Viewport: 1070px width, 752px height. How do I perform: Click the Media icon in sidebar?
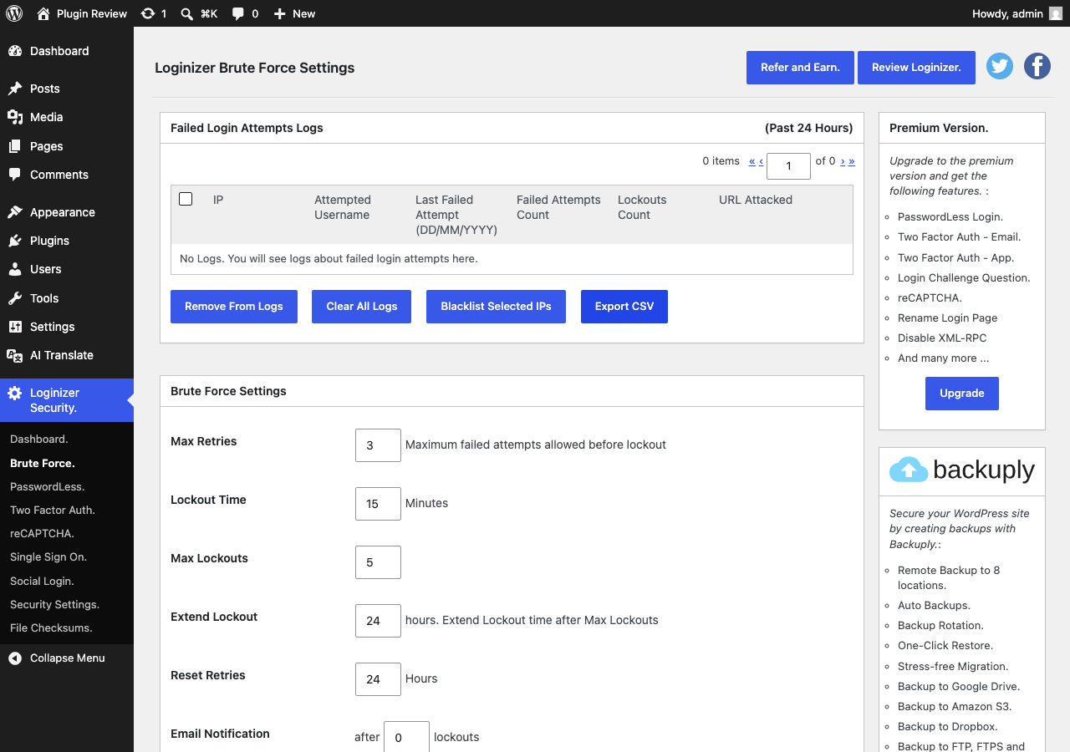15,117
